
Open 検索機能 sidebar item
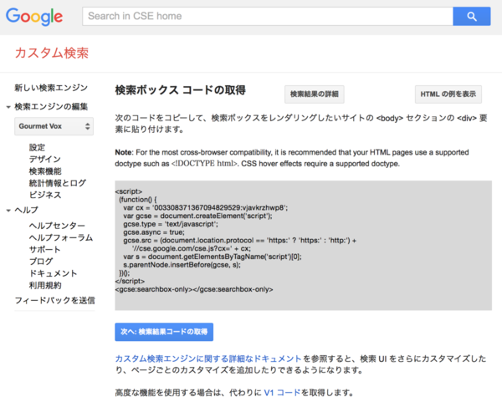[45, 171]
